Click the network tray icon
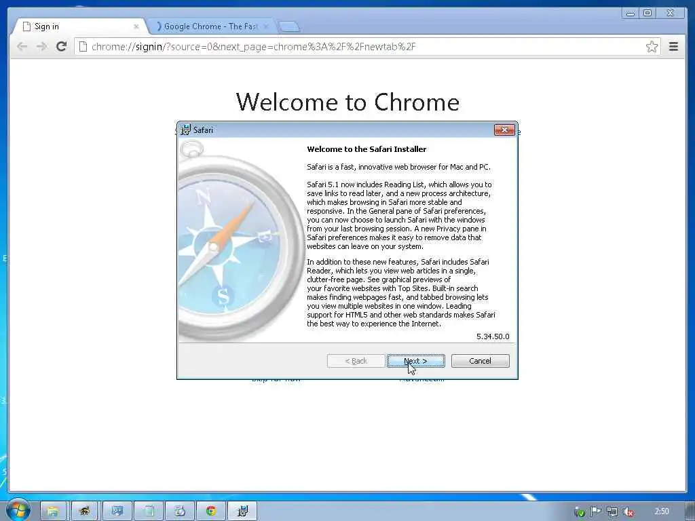 point(612,512)
